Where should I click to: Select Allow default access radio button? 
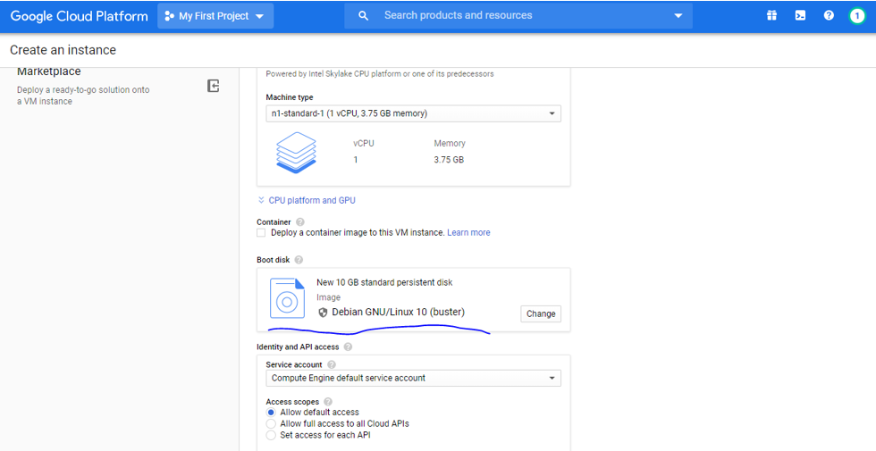tap(271, 413)
